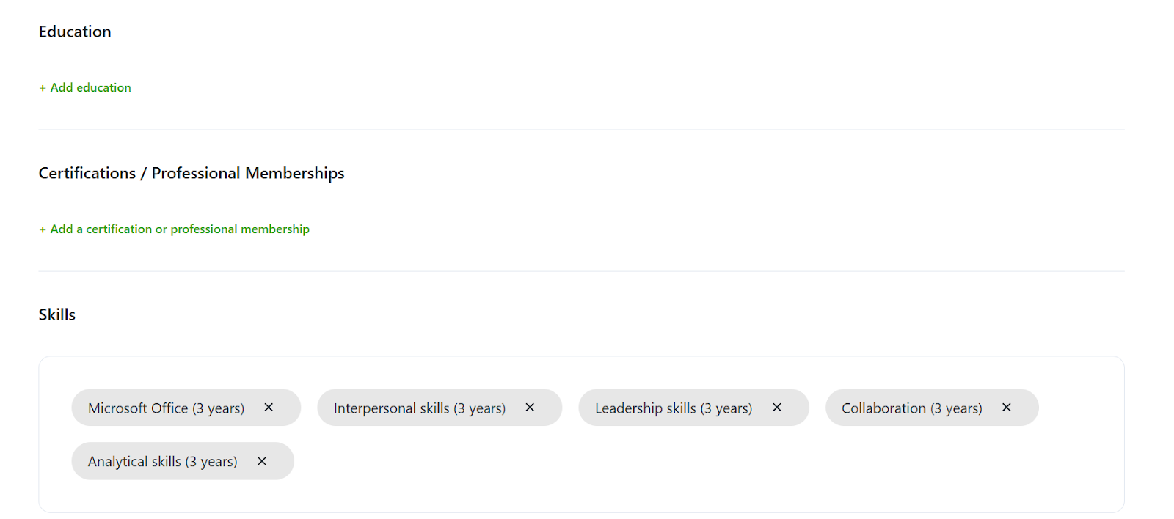Remove the Interpersonal skills chip

pyautogui.click(x=530, y=408)
